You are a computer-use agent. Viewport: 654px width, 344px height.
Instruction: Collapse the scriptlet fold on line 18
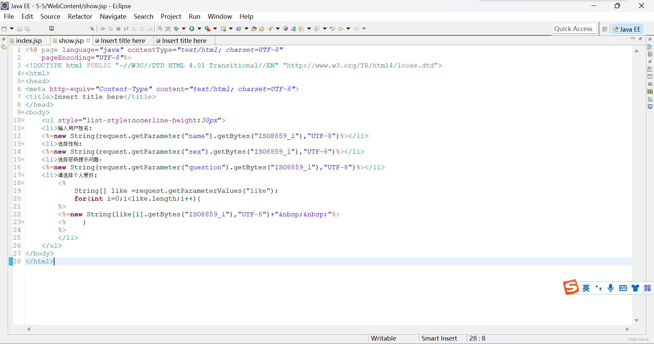tap(22, 183)
